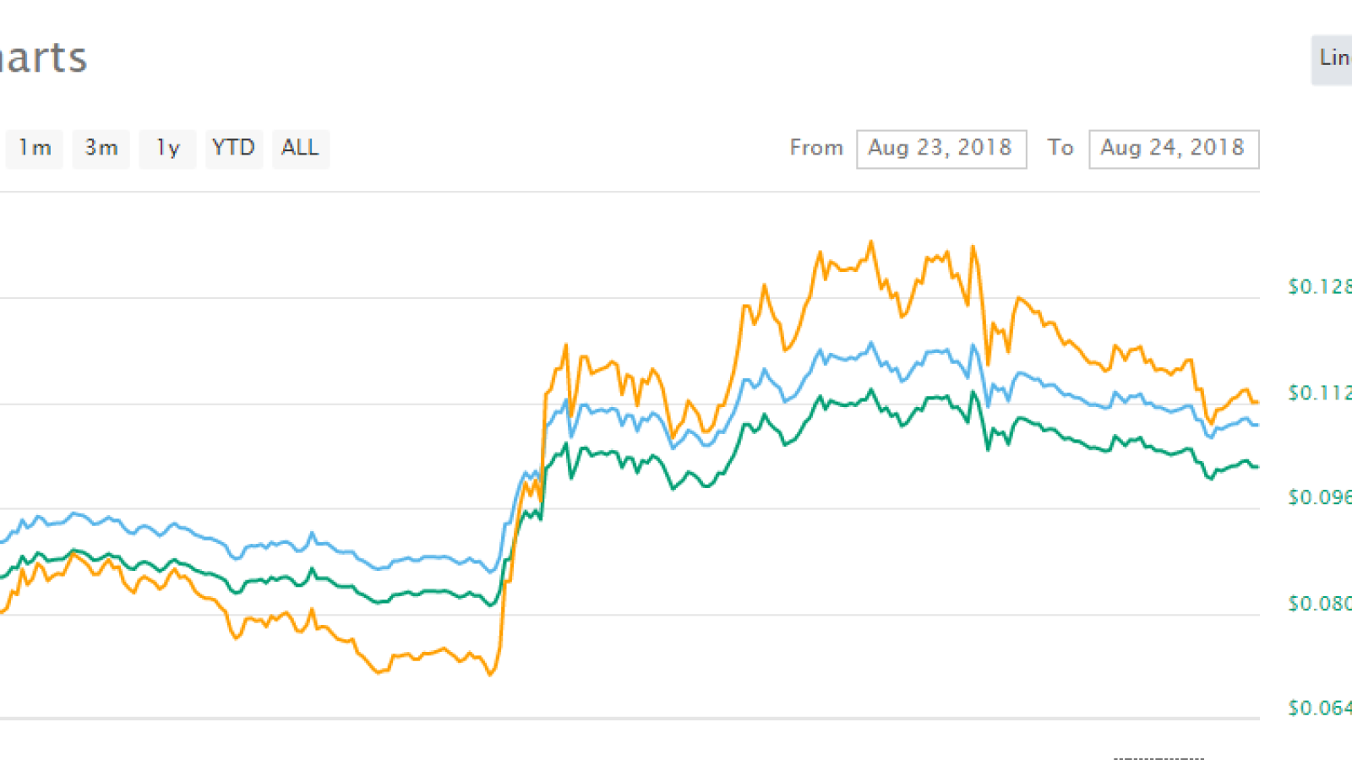Click the $0.080 price axis label
The width and height of the screenshot is (1352, 760).
click(x=1319, y=604)
